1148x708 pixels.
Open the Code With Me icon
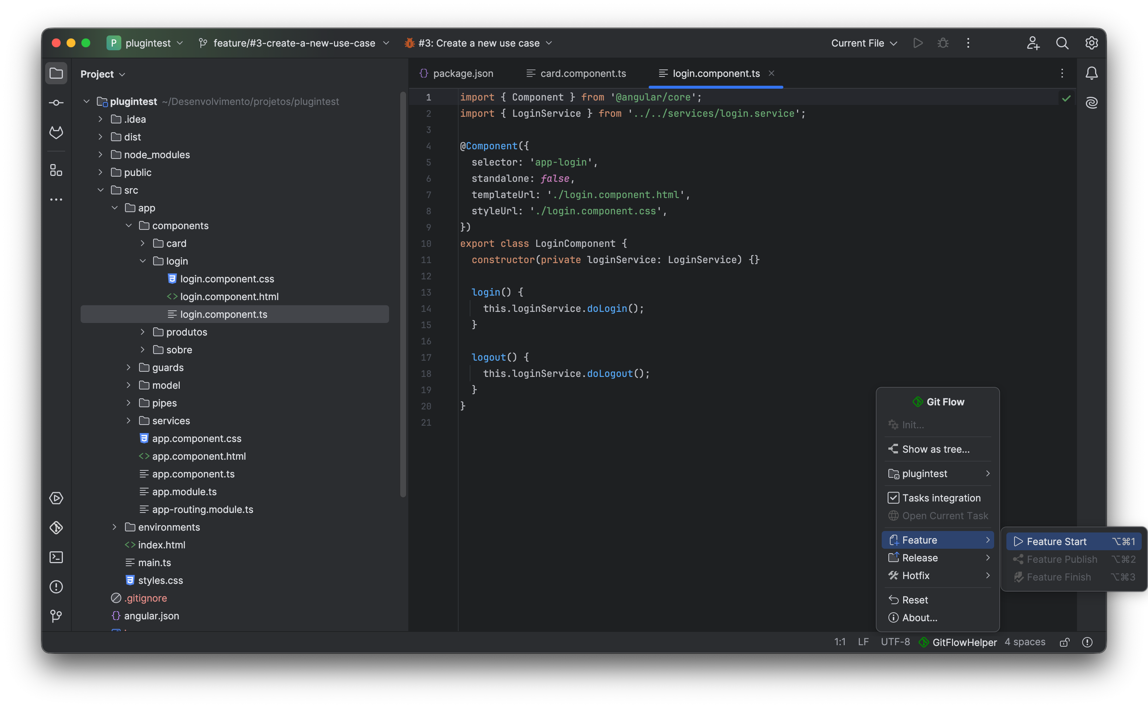(x=1033, y=43)
